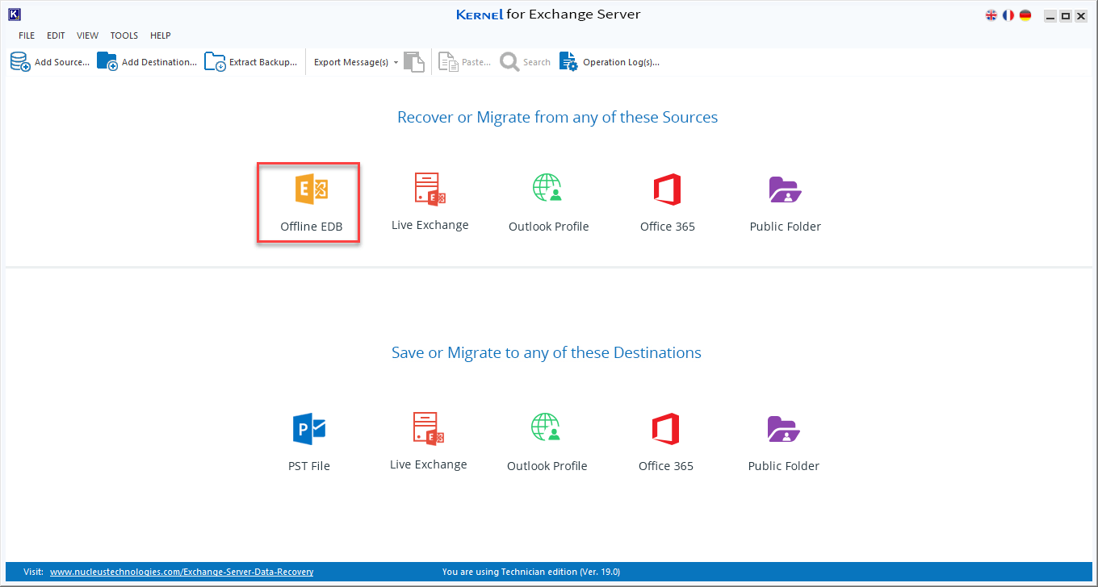Switch language to French flag
This screenshot has height=587, width=1098.
pos(1008,15)
